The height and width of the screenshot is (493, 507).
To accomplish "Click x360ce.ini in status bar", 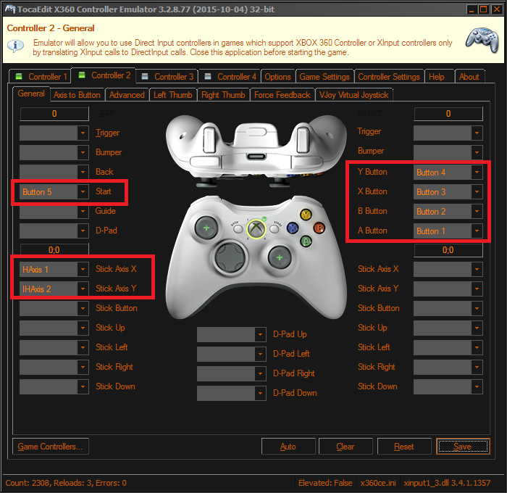I will pyautogui.click(x=378, y=483).
